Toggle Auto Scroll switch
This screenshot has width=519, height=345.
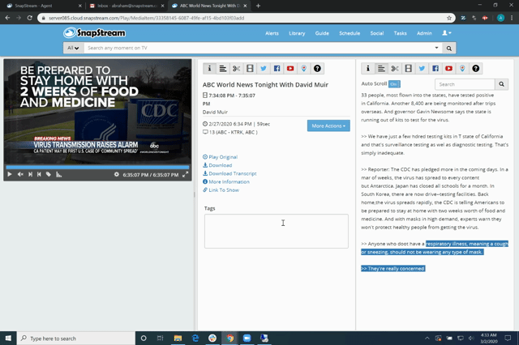[394, 84]
